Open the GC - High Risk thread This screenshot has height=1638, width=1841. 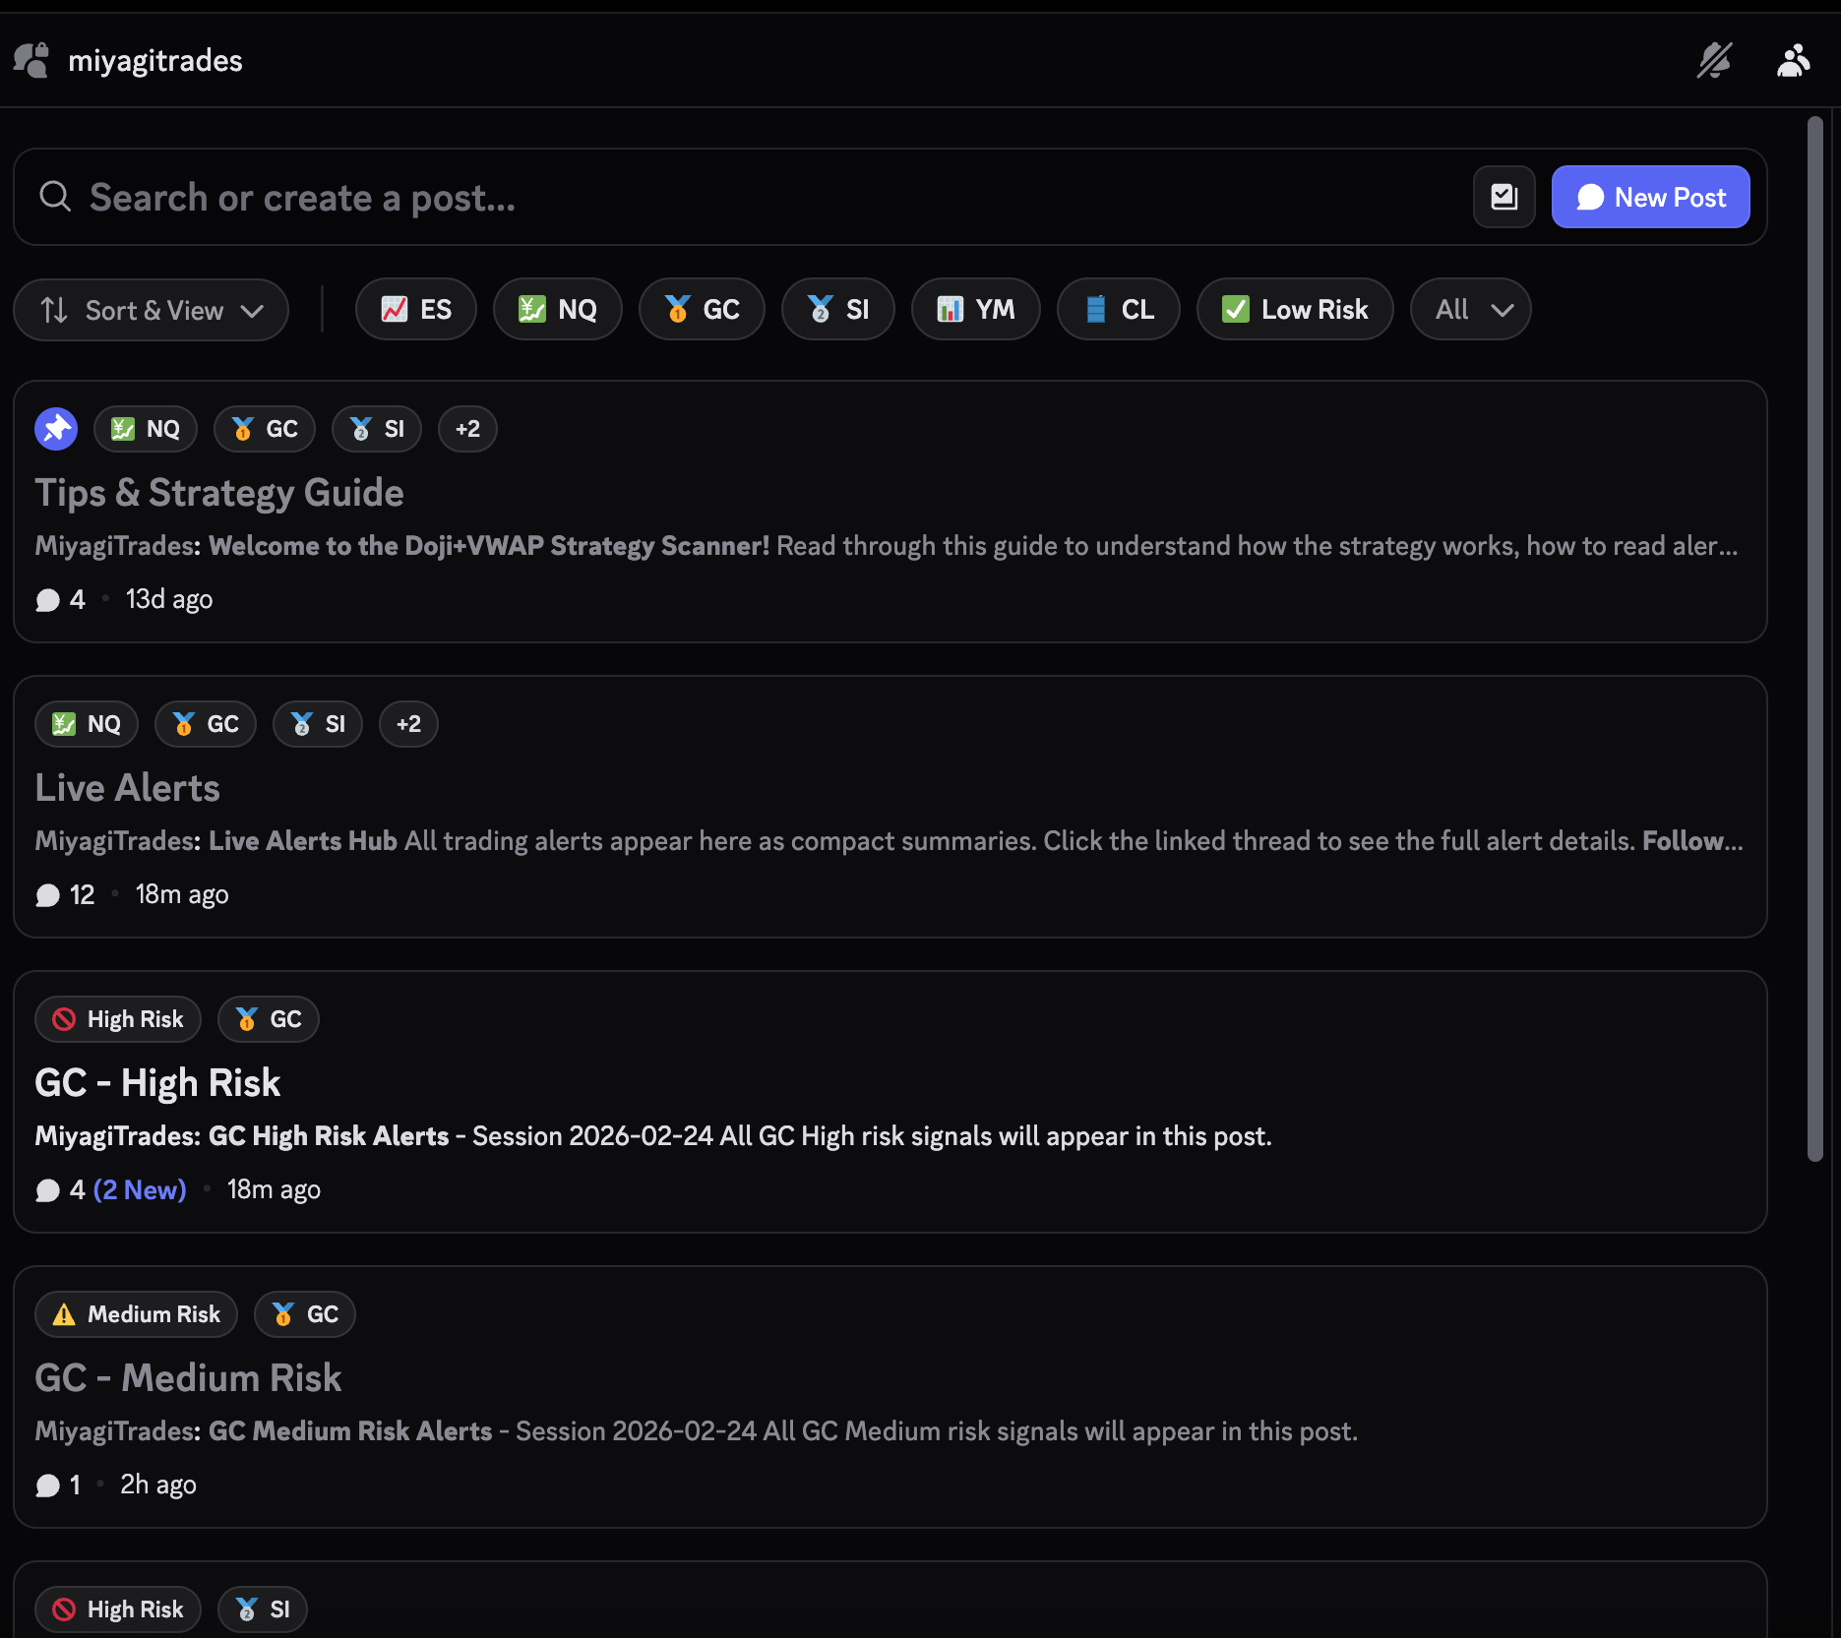point(157,1082)
